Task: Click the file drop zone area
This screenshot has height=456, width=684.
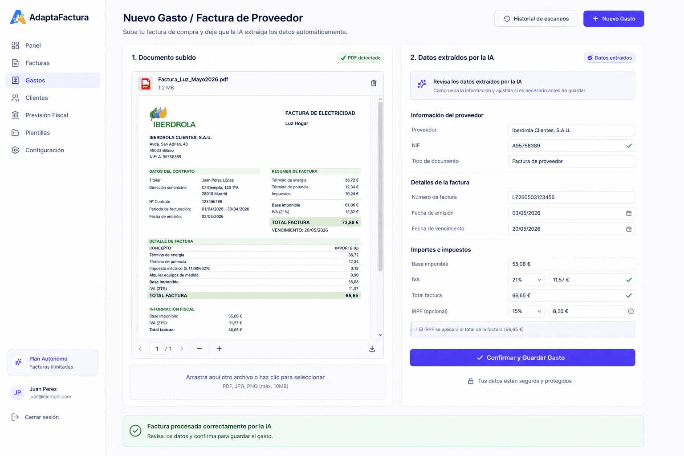Action: tap(257, 382)
